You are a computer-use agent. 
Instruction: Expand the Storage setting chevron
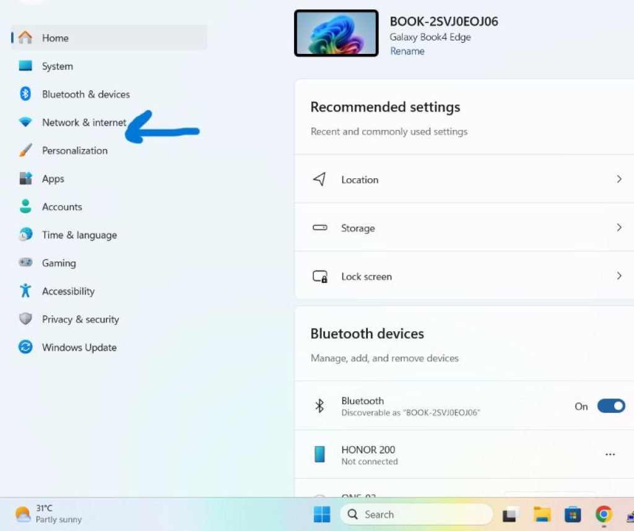619,228
